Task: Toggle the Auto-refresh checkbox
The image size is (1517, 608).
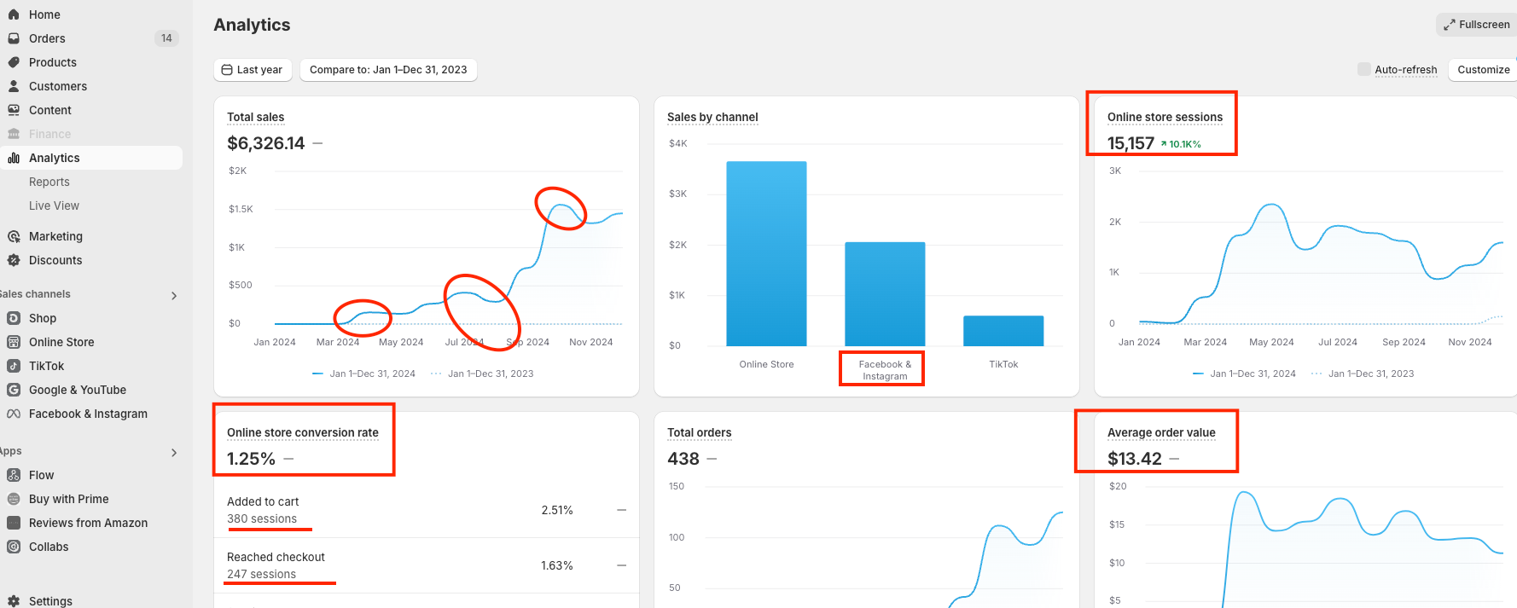Action: (1364, 69)
